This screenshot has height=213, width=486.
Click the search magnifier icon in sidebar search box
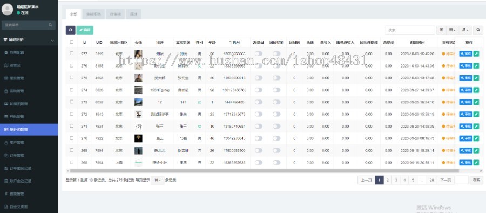(x=50, y=25)
